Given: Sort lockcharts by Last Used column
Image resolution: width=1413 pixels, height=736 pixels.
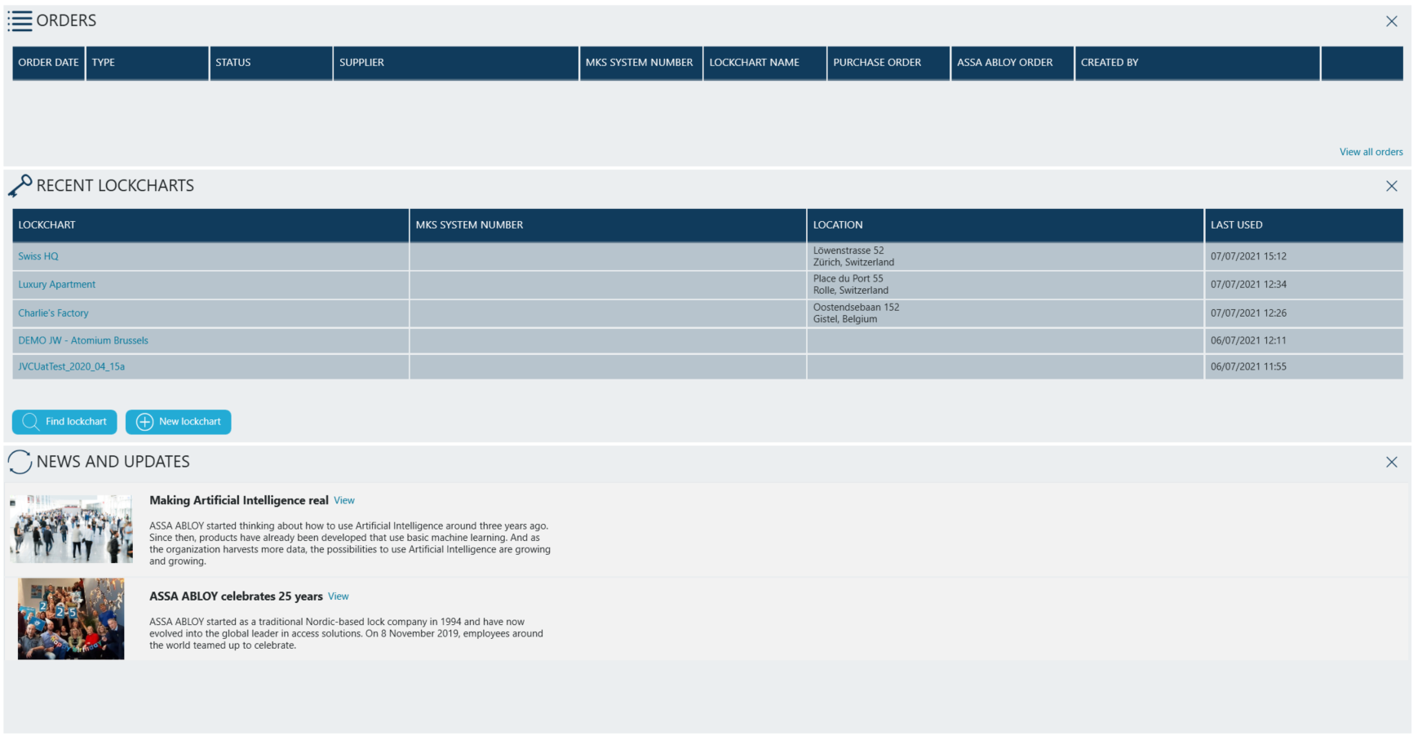Looking at the screenshot, I should [1236, 225].
